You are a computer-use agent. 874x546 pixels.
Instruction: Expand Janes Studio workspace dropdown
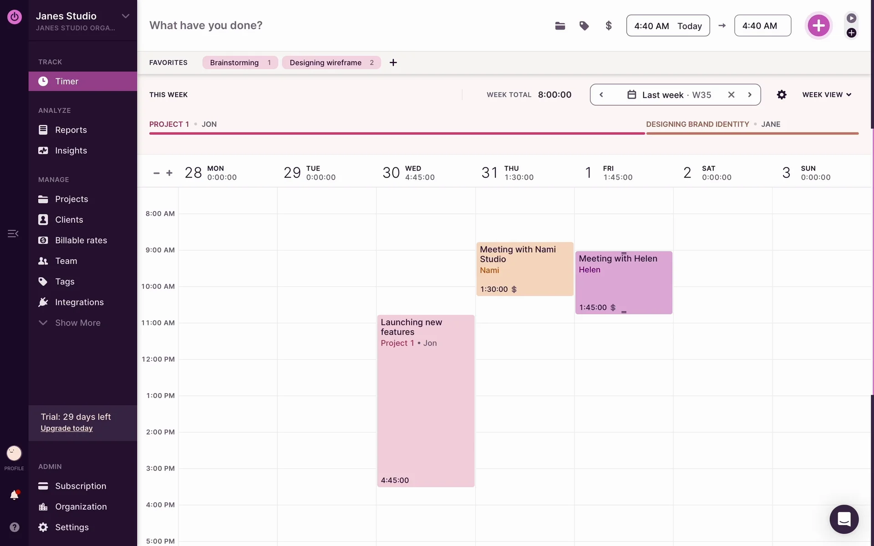click(x=125, y=16)
